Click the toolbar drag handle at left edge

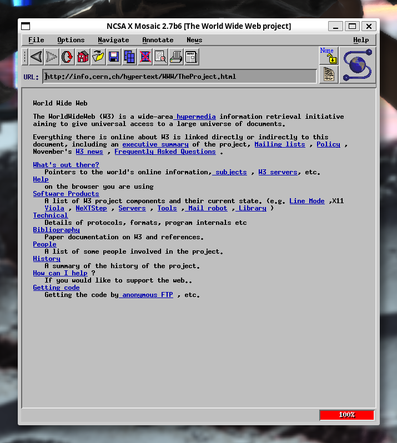click(x=25, y=57)
